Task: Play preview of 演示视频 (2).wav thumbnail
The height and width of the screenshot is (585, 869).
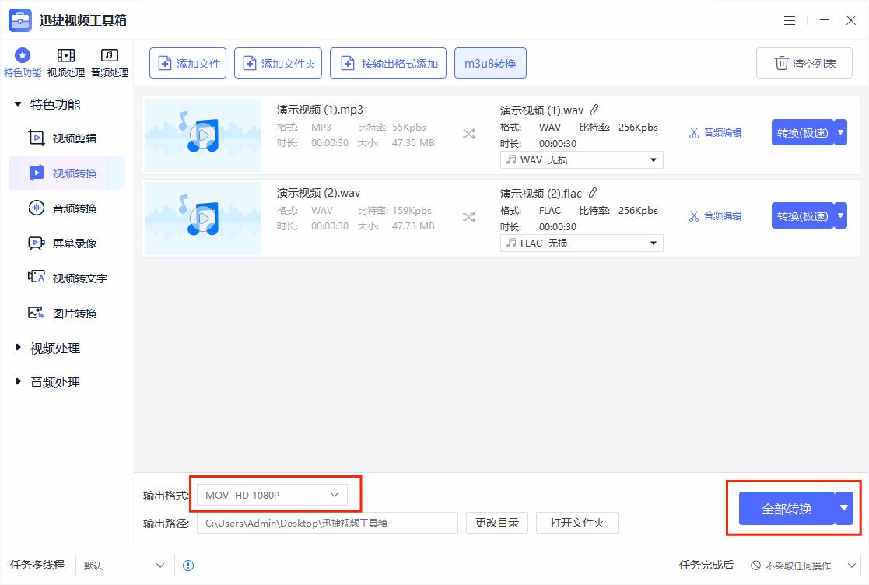Action: [203, 218]
